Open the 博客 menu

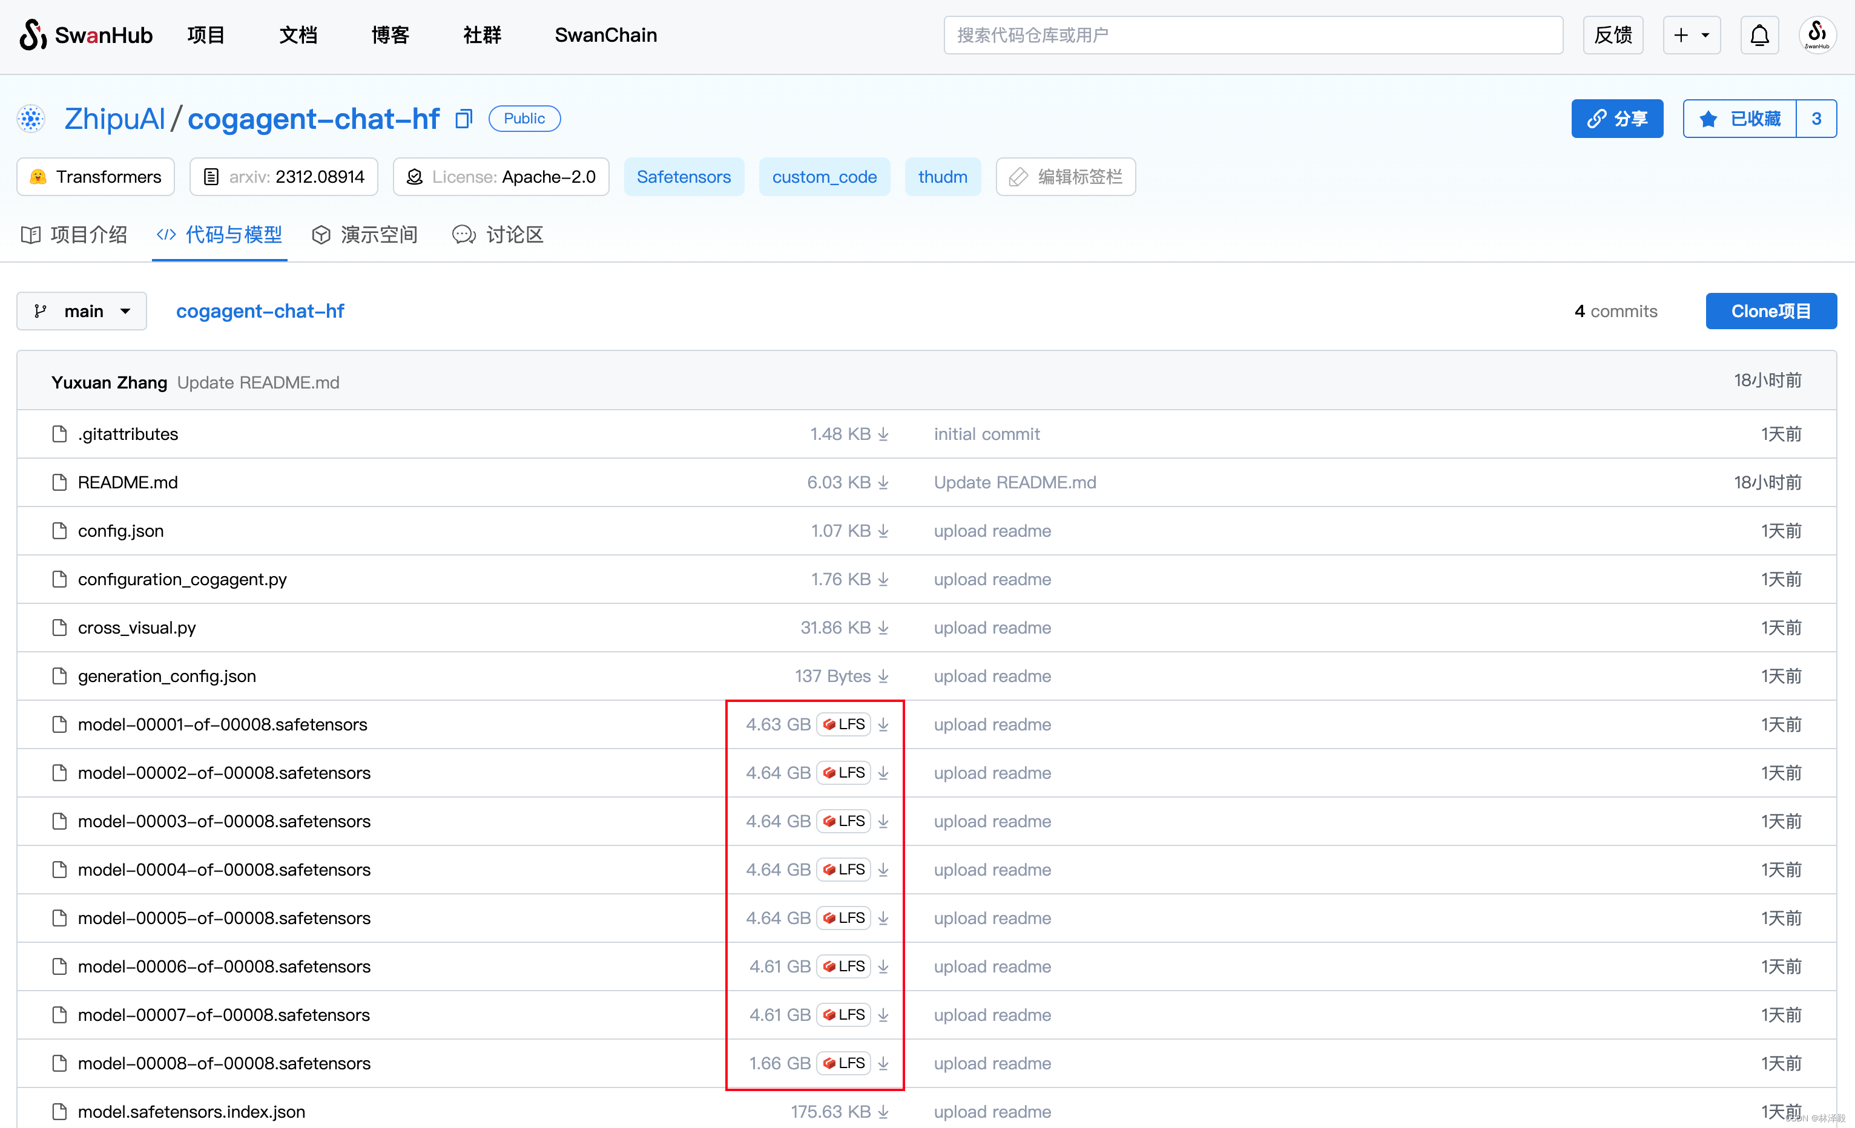pyautogui.click(x=390, y=34)
